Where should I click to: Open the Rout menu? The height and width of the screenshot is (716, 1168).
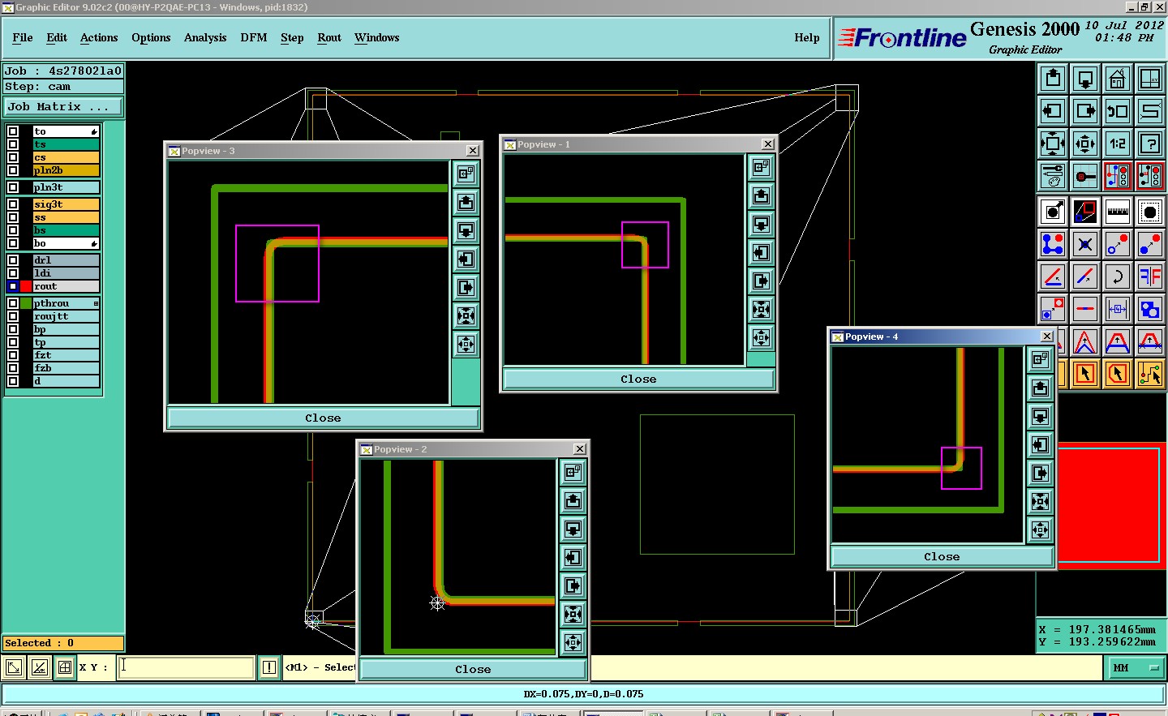(329, 37)
